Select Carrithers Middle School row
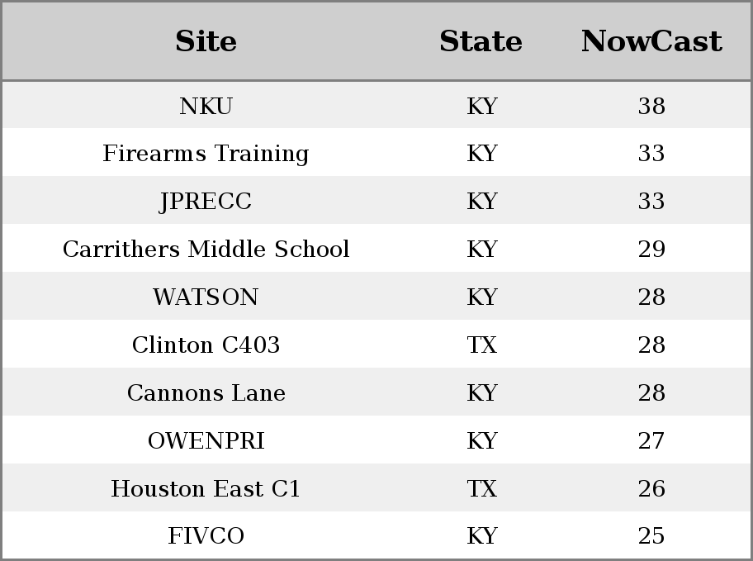The image size is (753, 561). click(x=376, y=248)
